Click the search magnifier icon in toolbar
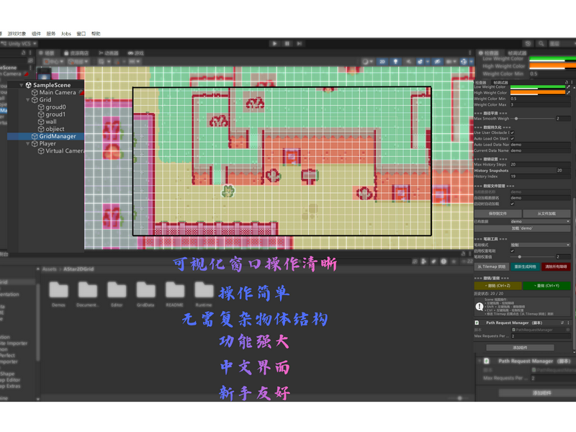This screenshot has width=576, height=432. tap(541, 44)
